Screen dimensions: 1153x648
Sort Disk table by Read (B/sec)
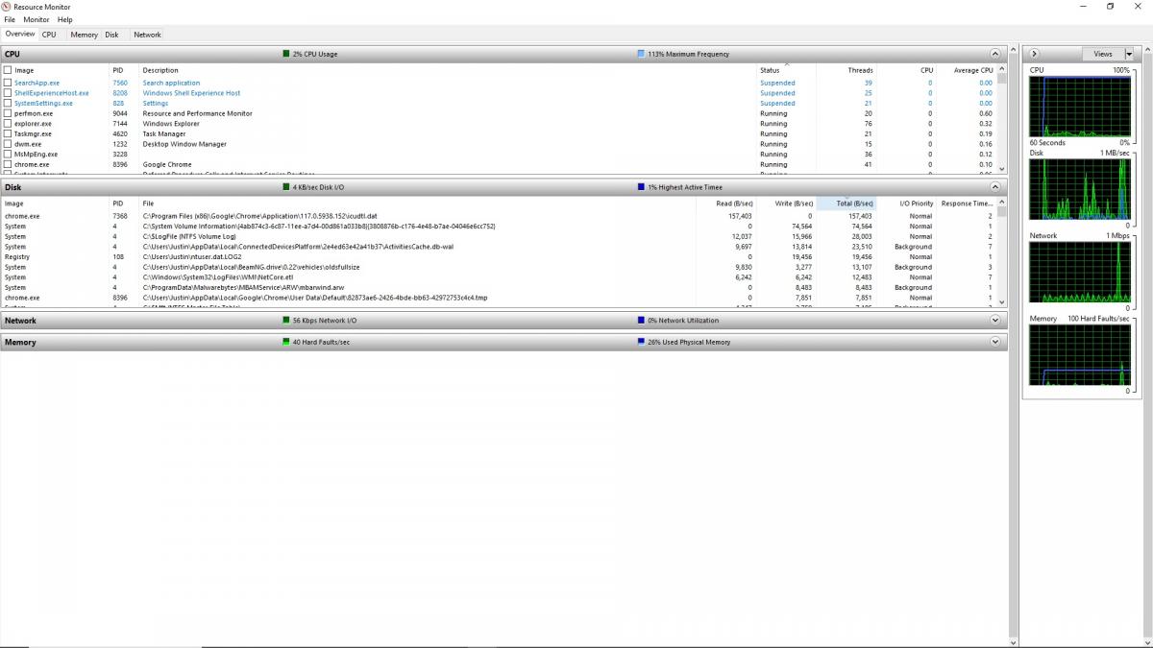click(x=726, y=204)
